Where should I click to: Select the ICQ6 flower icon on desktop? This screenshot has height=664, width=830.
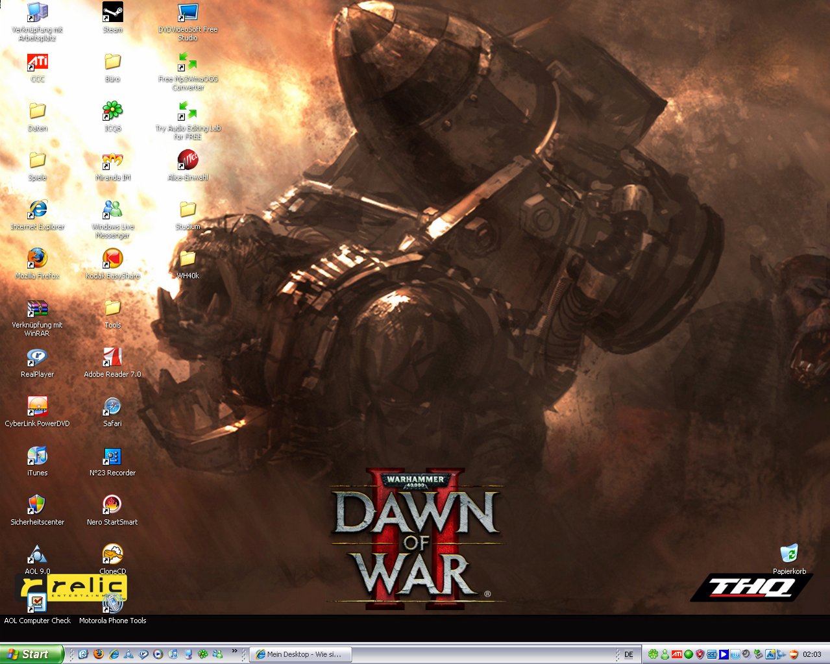coord(112,112)
